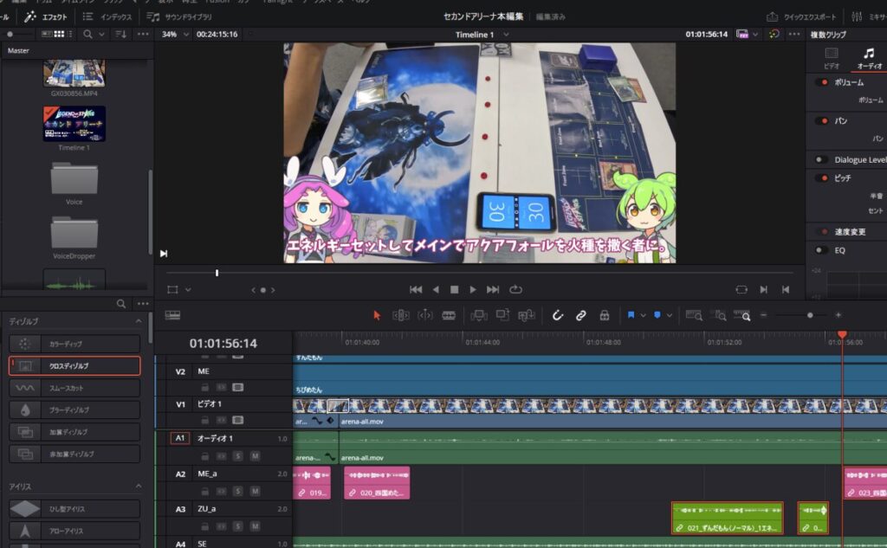Search effects library magnifier
This screenshot has width=887, height=548.
(121, 304)
